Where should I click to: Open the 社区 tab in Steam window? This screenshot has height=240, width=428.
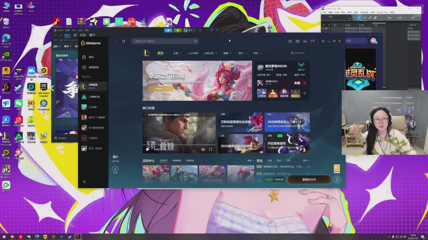point(83,35)
